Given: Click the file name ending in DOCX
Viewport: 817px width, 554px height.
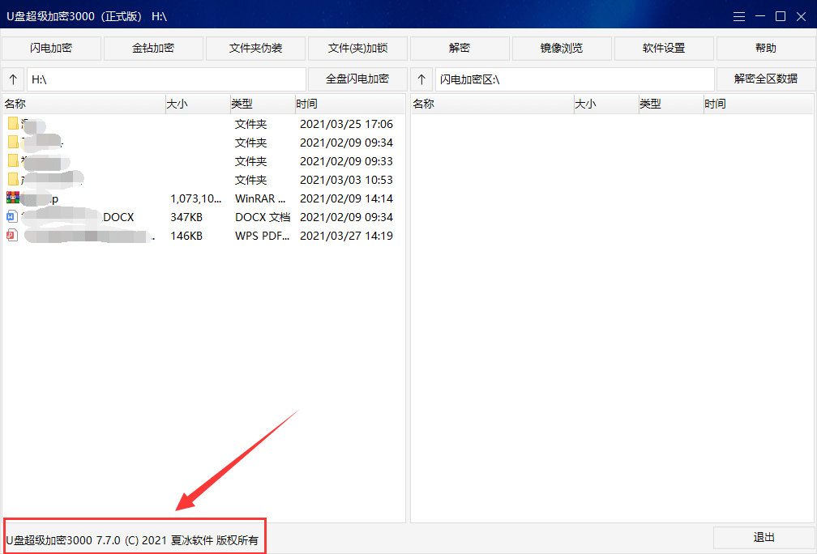Looking at the screenshot, I should 78,217.
